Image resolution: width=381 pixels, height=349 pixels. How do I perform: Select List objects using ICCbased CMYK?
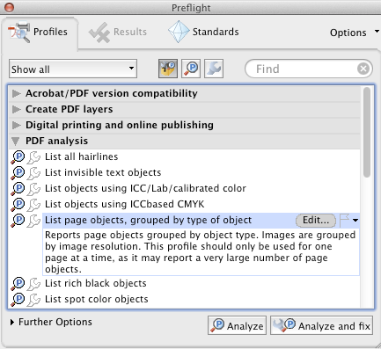[124, 204]
